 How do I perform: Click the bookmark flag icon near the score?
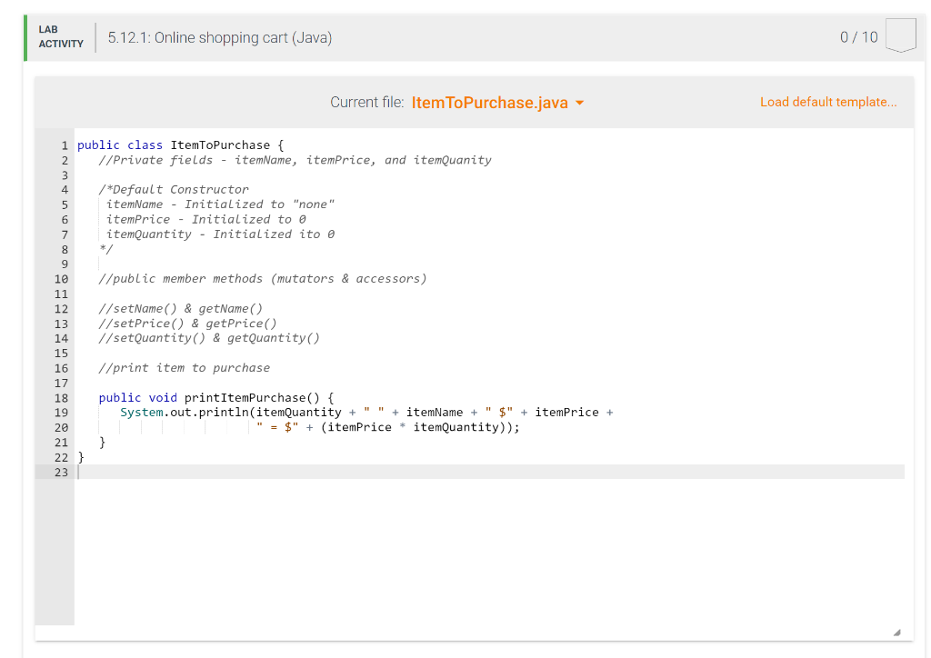click(x=900, y=35)
